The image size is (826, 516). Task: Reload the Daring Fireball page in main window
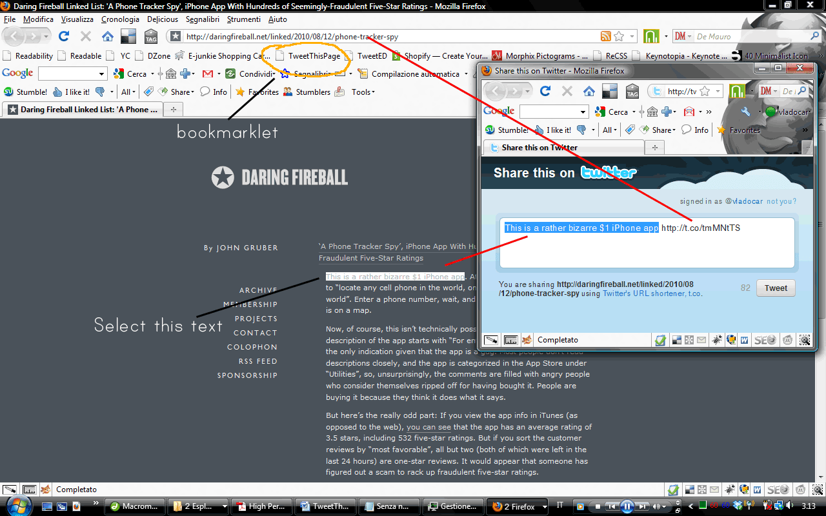[64, 37]
